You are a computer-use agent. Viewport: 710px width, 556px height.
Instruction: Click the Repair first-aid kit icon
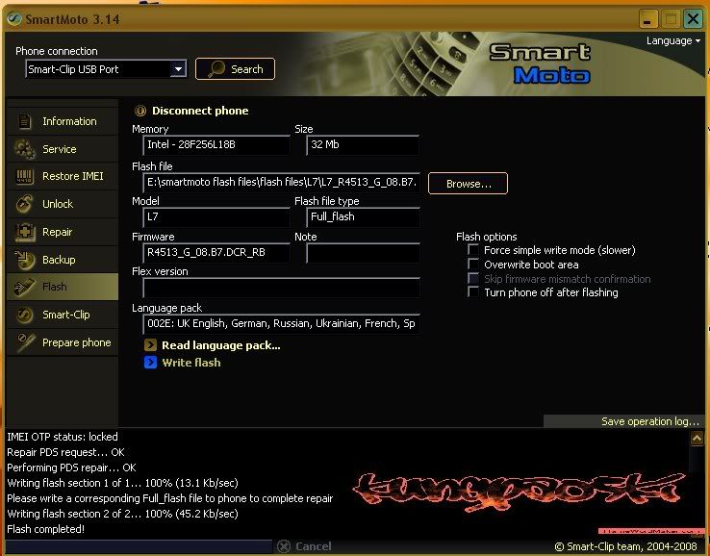(25, 232)
